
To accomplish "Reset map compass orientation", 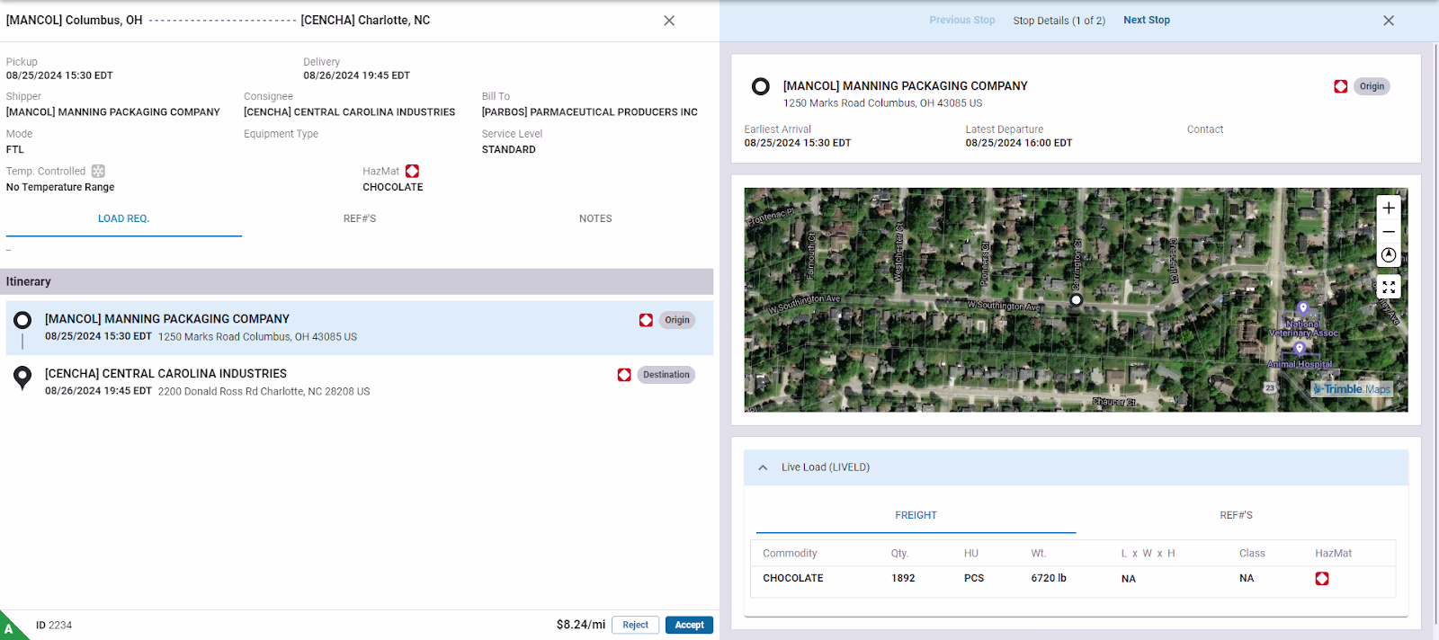I will tap(1389, 255).
